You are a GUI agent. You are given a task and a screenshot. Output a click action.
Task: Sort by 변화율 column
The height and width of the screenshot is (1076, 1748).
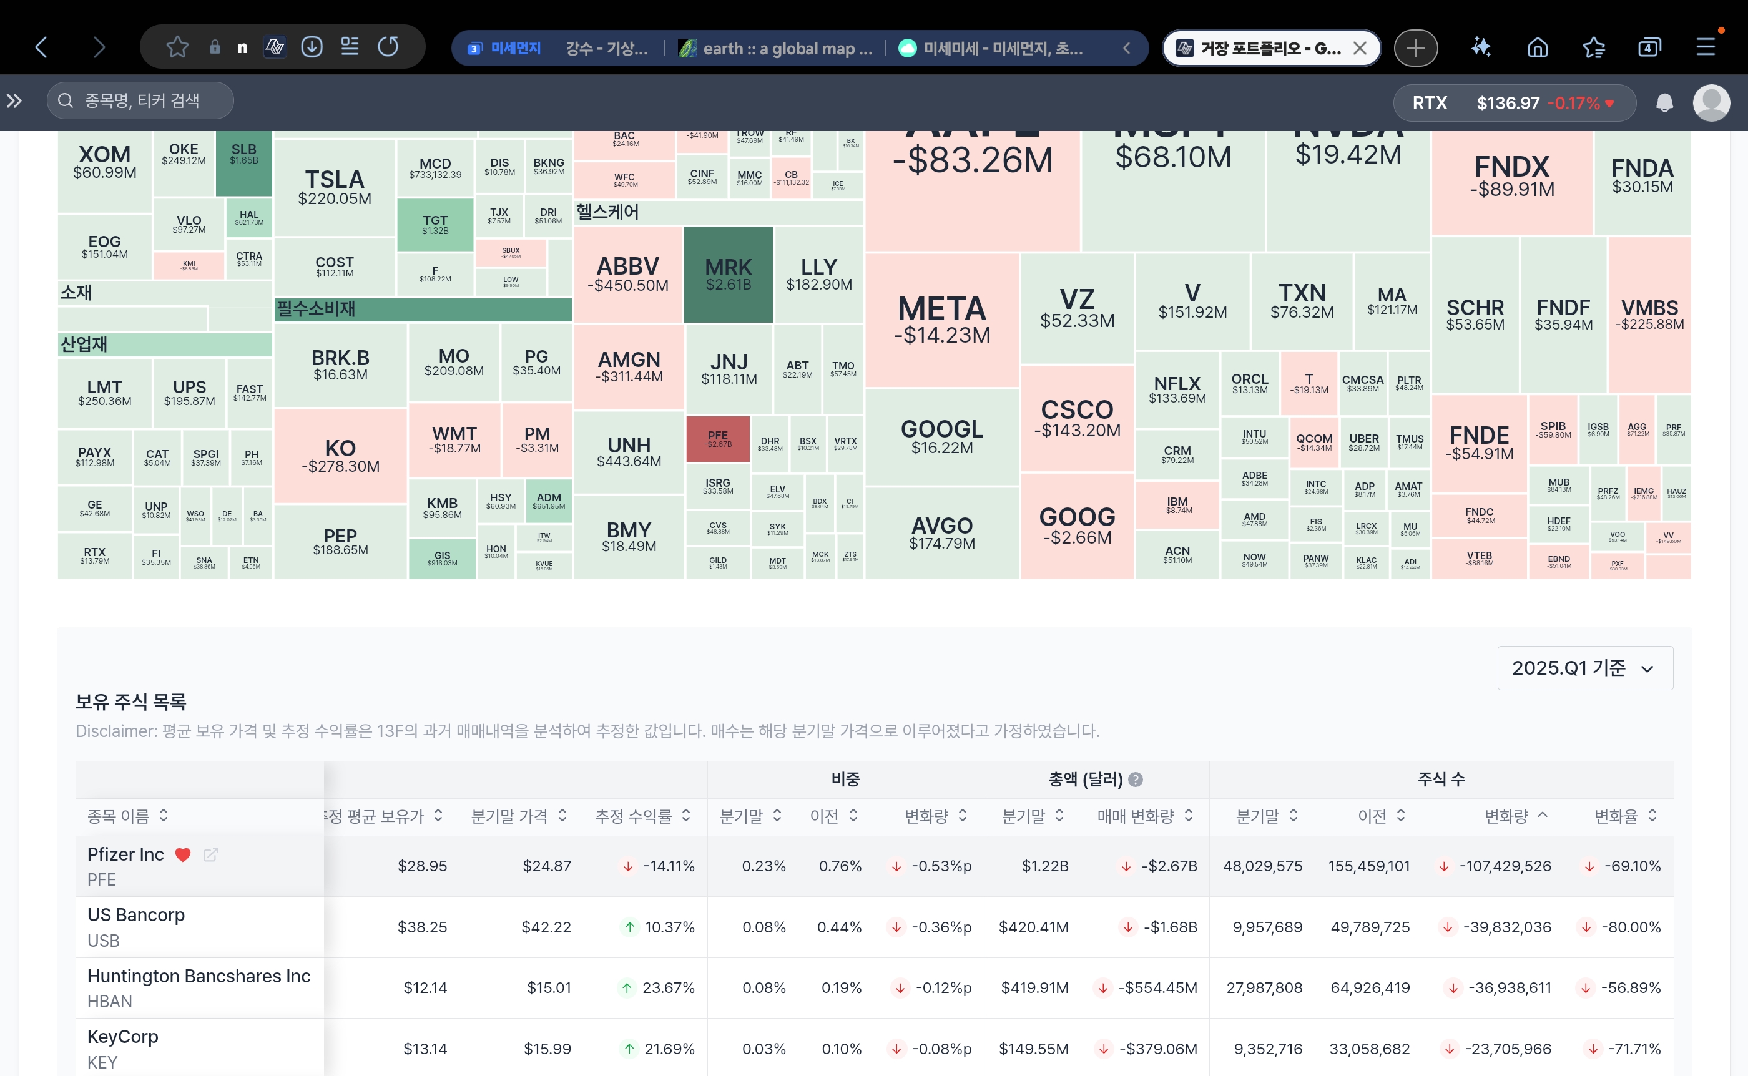click(x=1626, y=816)
